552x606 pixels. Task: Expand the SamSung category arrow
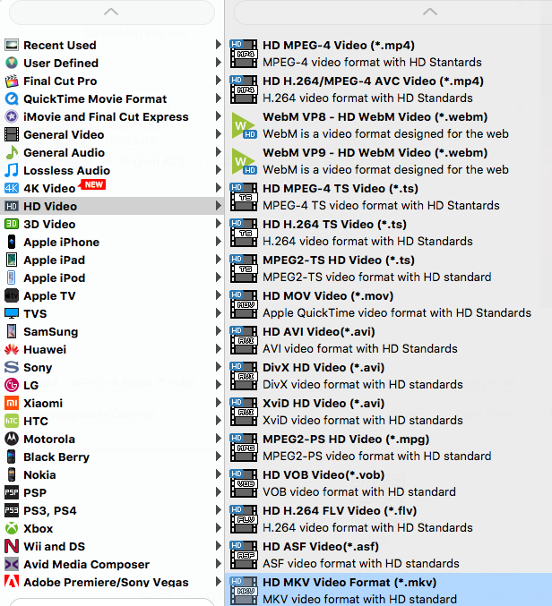(x=219, y=331)
